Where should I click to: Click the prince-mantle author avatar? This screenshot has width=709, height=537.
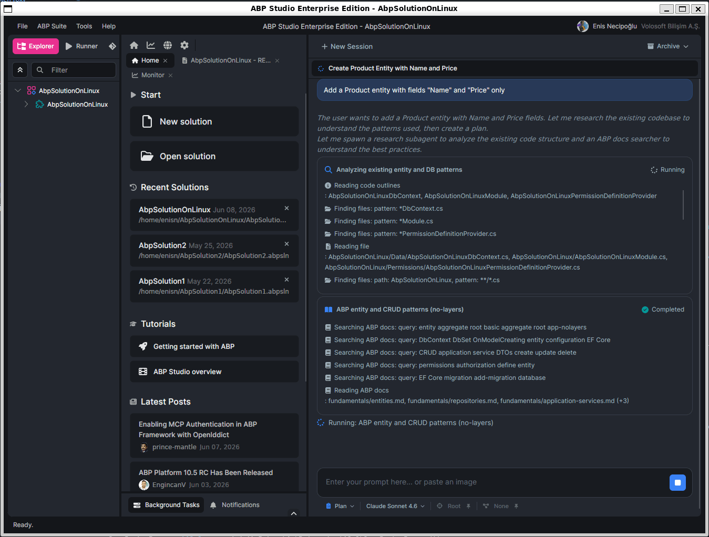[144, 447]
